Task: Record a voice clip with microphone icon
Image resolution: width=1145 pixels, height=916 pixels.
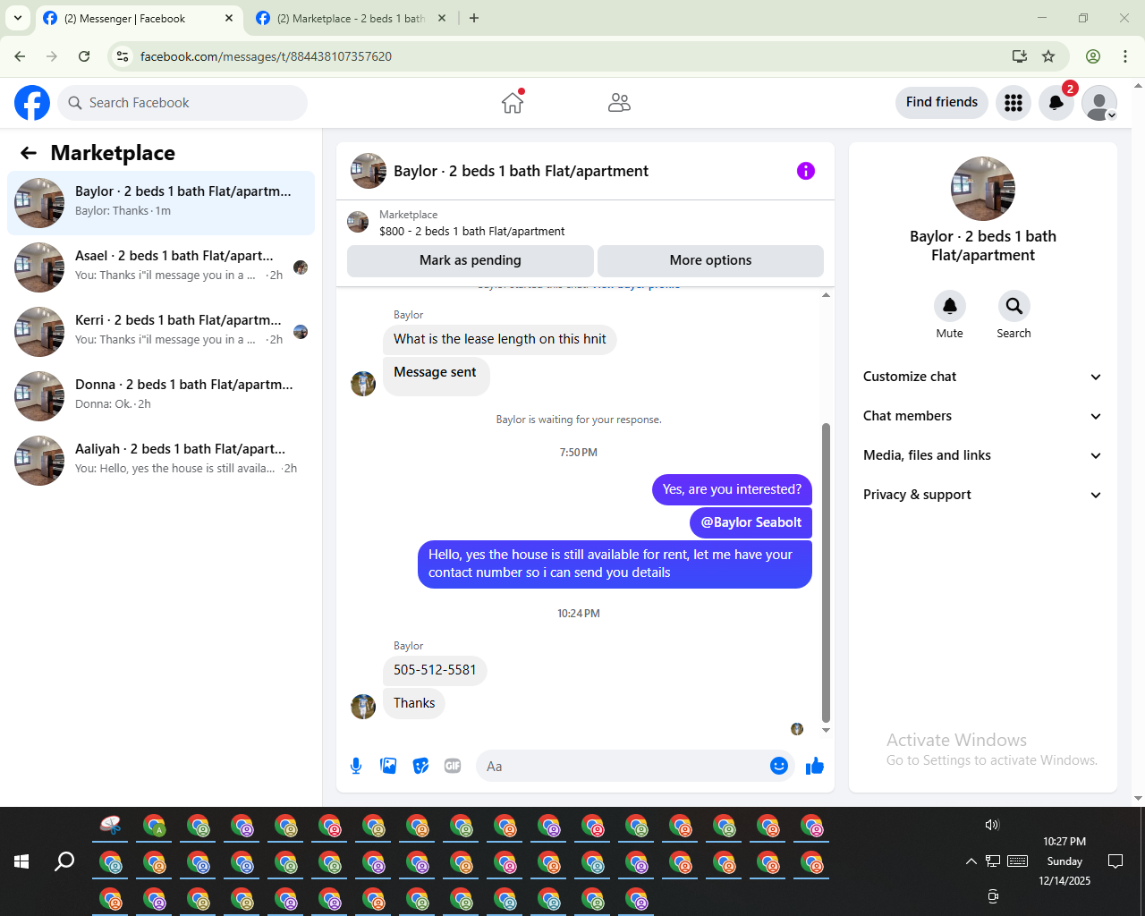Action: (x=356, y=766)
